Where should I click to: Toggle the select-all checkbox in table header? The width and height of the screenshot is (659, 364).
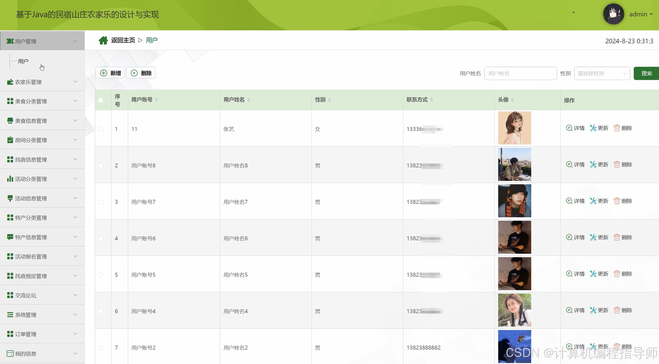101,100
